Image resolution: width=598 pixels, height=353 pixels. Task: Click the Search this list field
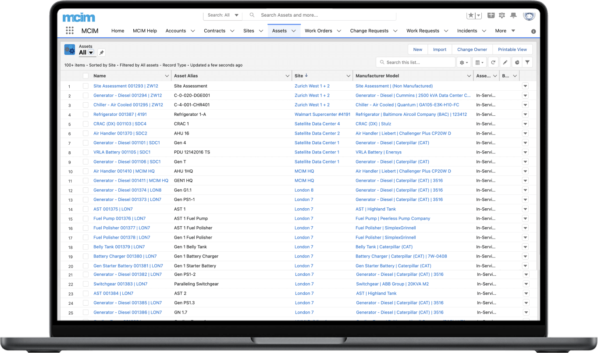(416, 62)
